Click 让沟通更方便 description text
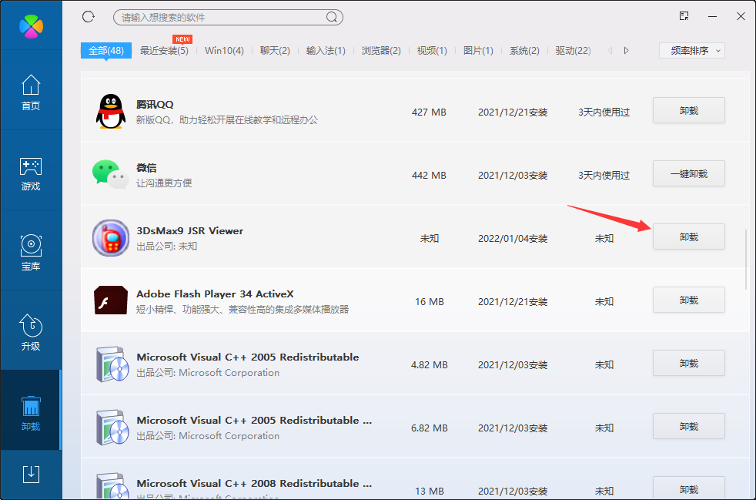 pos(164,183)
